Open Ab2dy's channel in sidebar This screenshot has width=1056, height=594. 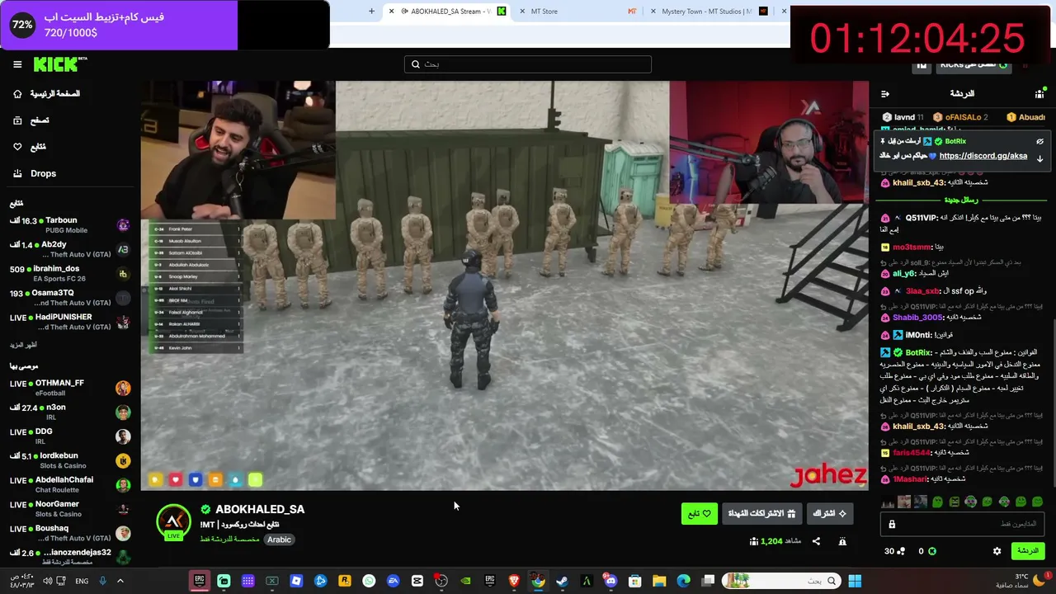pos(69,249)
